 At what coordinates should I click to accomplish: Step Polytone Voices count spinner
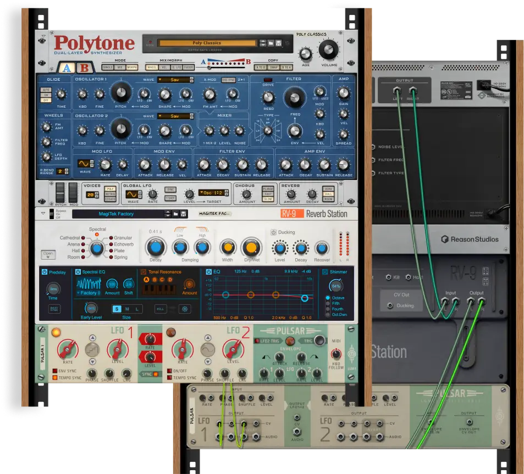click(97, 194)
